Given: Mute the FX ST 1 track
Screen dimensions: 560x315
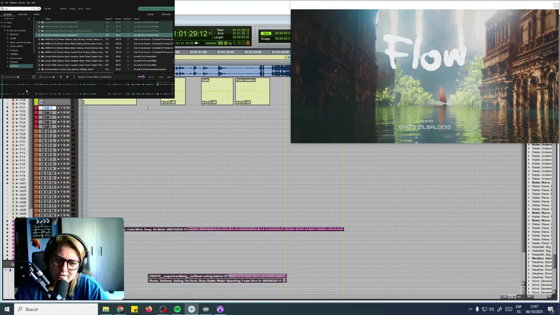Looking at the screenshot, I should click(68, 131).
